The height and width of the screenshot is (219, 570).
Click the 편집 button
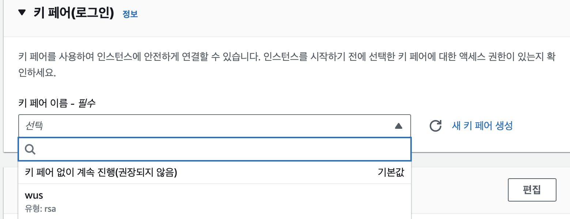pos(532,190)
